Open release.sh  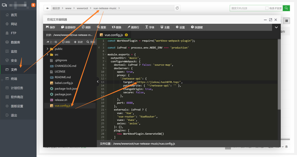click(x=61, y=100)
